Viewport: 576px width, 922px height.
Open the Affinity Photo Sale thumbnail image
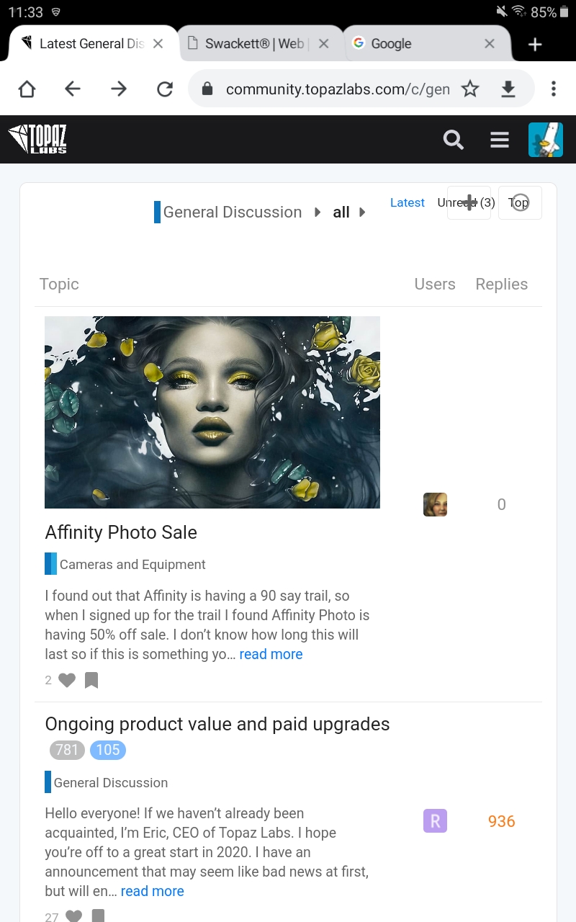tap(212, 413)
